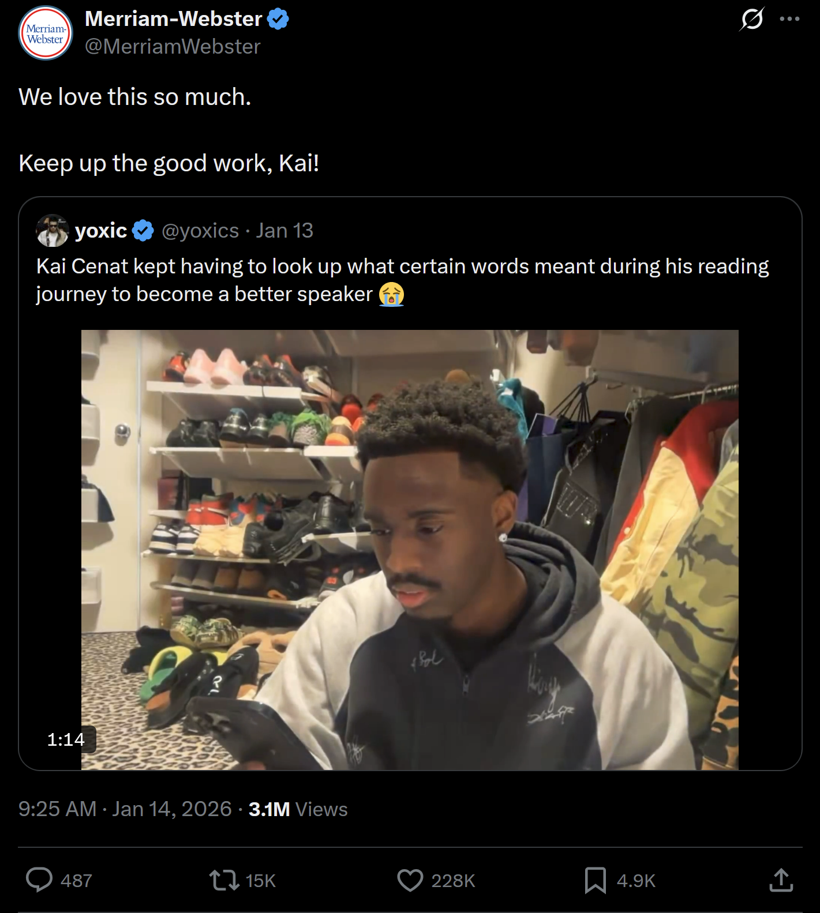Click yoxic's small profile avatar
This screenshot has height=913, width=820.
pyautogui.click(x=52, y=231)
